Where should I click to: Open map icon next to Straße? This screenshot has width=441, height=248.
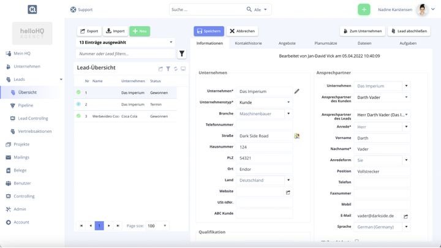coord(296,136)
